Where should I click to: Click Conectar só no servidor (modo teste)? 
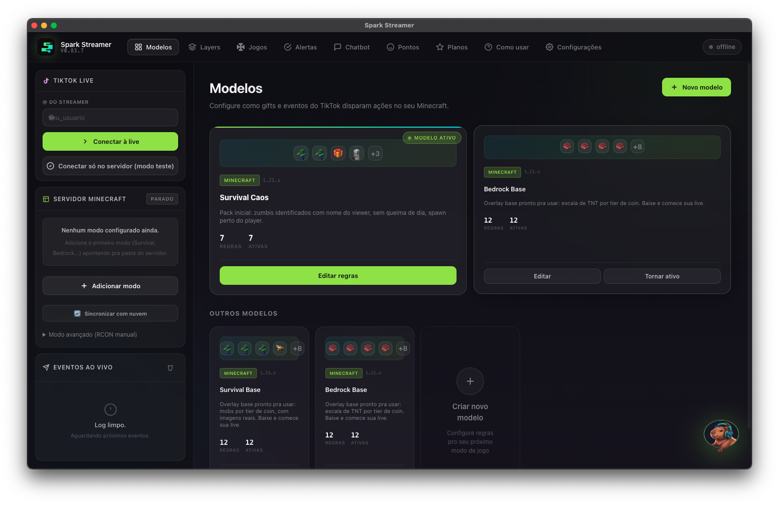(110, 166)
